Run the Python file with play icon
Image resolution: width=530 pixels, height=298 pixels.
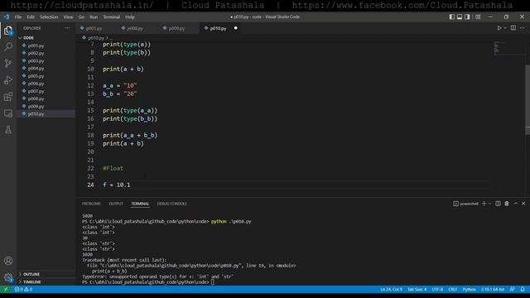coord(499,28)
